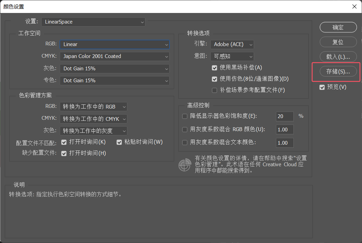Open the 灰色 policy 转换为工作中的灰度 dropdown
Image resolution: width=362 pixels, height=243 pixels.
tap(94, 131)
